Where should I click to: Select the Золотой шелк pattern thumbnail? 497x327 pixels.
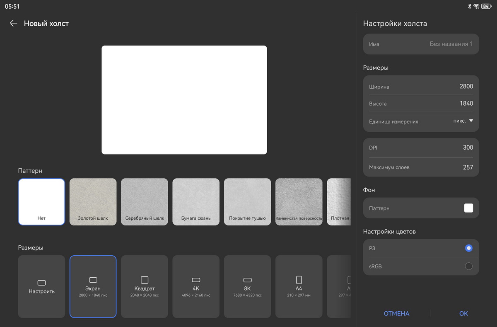click(93, 202)
